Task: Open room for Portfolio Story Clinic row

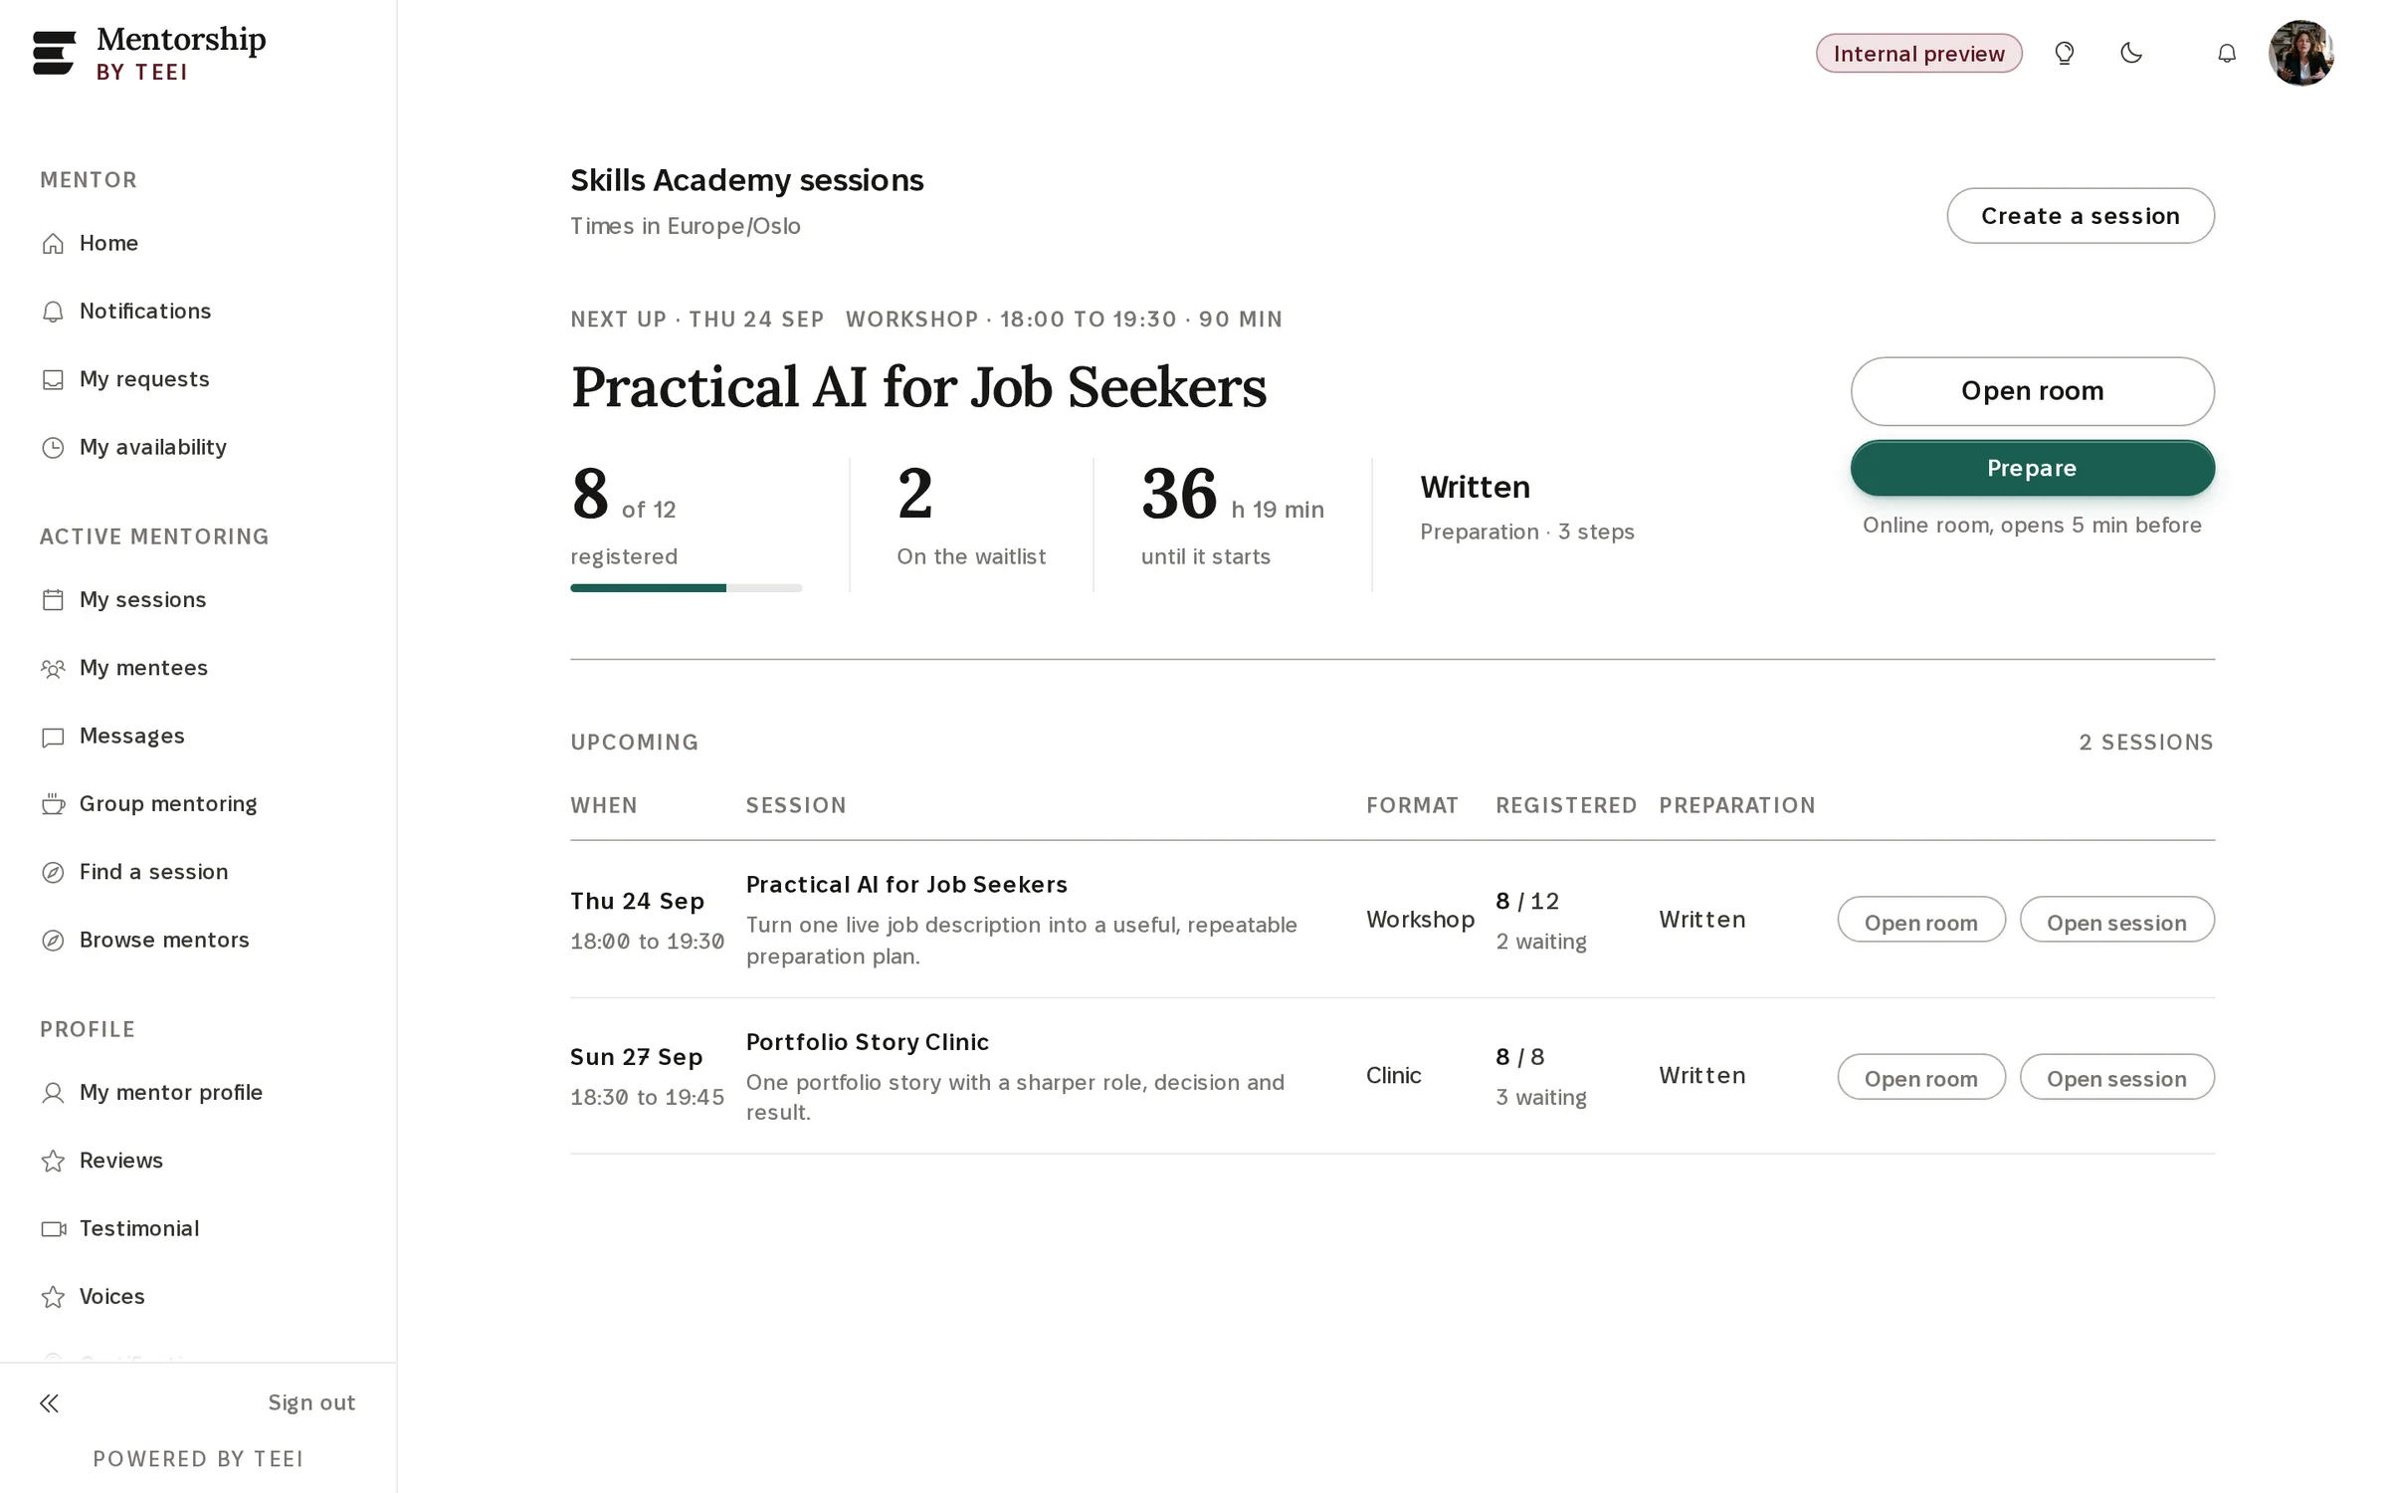Action: 1920,1077
